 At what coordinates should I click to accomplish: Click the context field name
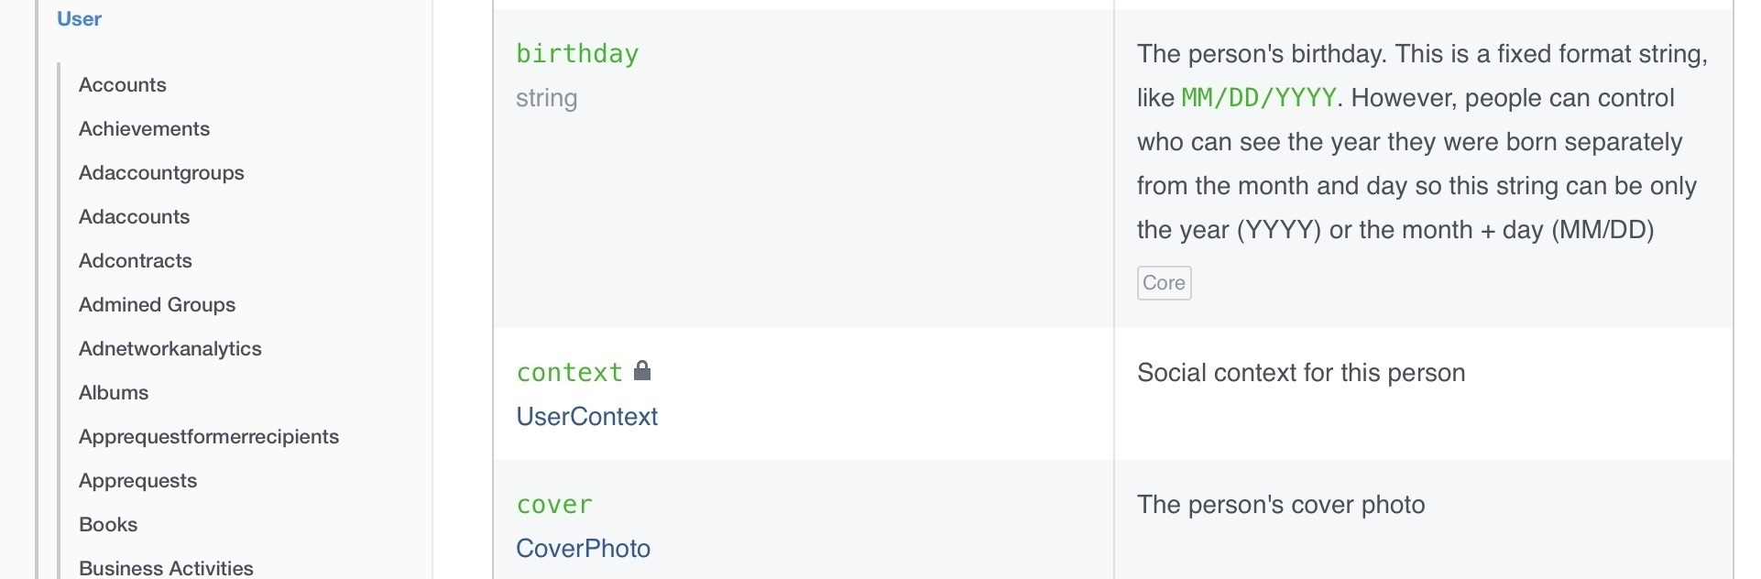click(569, 373)
